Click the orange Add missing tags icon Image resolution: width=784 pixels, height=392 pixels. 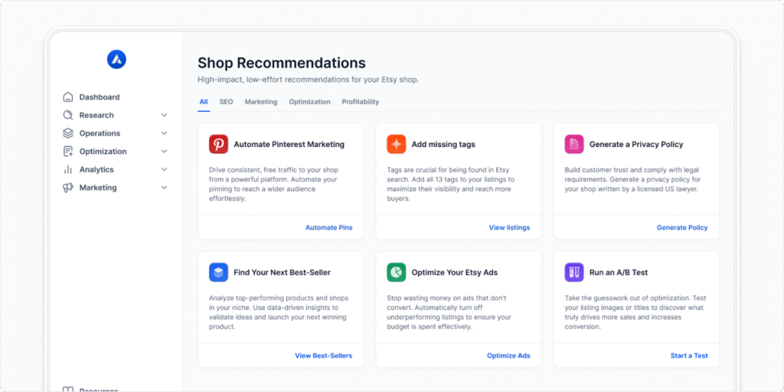click(x=396, y=144)
